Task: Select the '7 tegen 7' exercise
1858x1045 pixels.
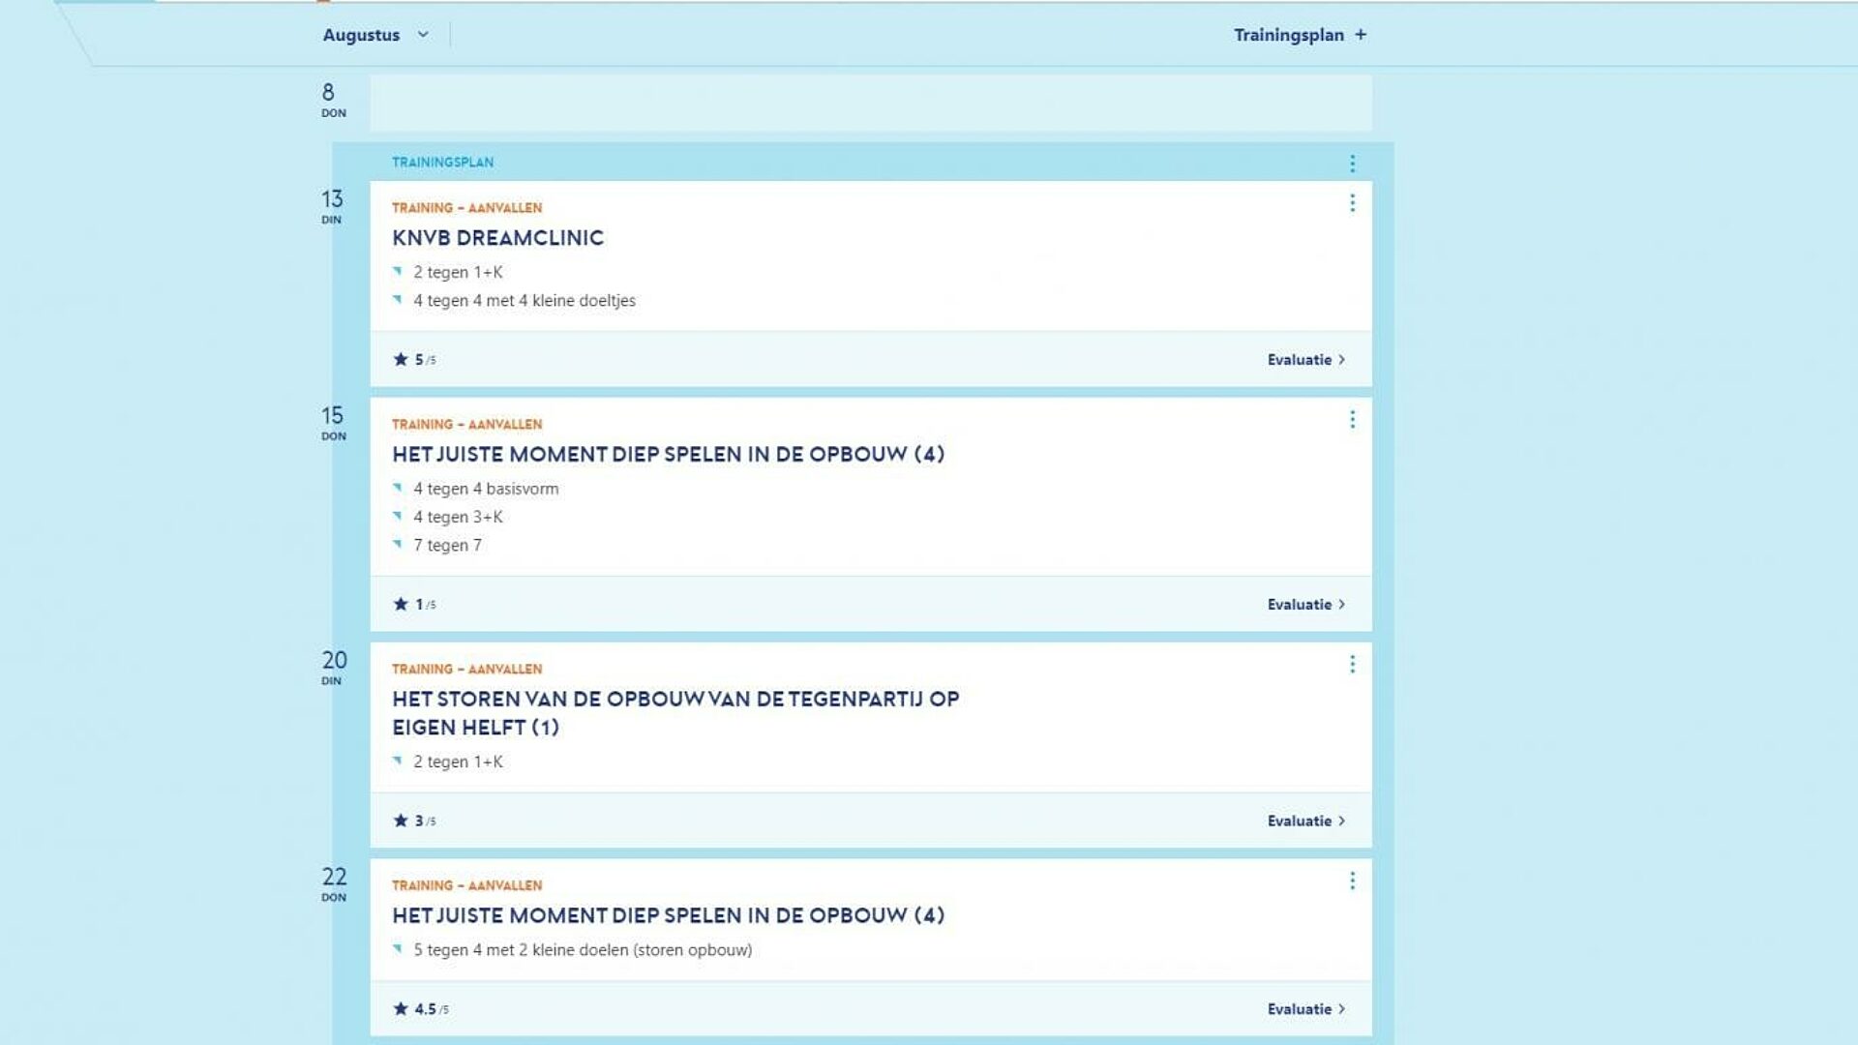Action: tap(447, 546)
